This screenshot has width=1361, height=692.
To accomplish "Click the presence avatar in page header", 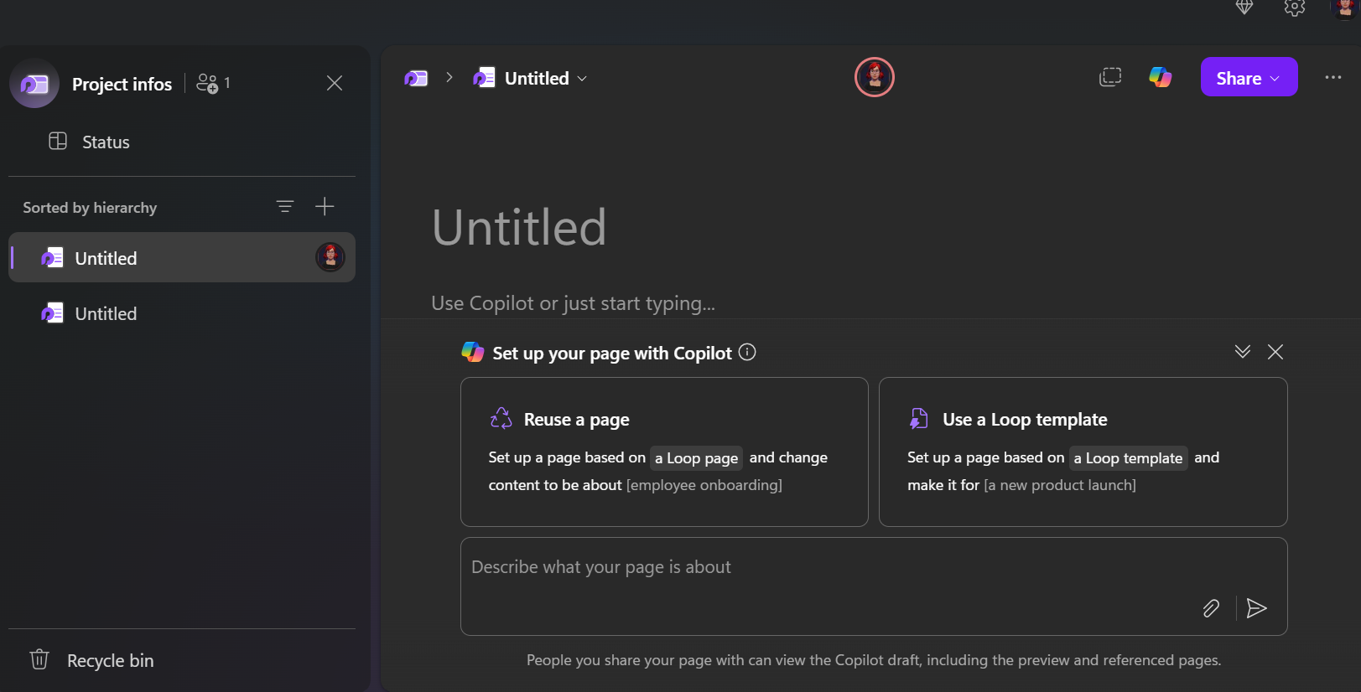I will point(875,77).
